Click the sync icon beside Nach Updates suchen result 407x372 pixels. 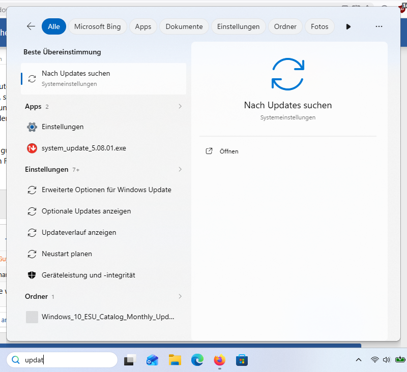pyautogui.click(x=32, y=79)
